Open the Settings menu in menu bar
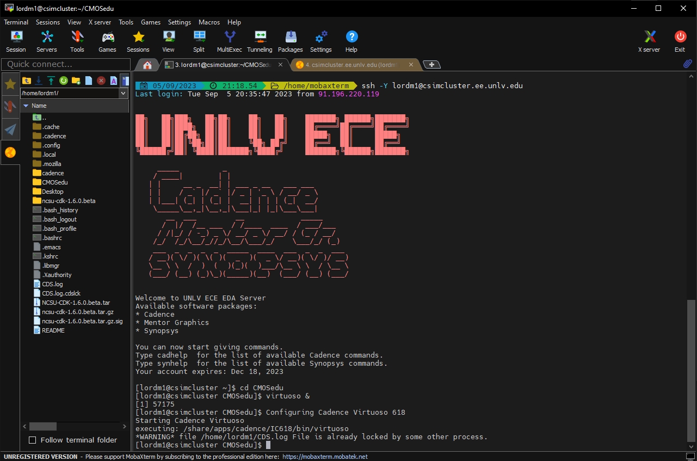Screen dimensions: 697x461 [x=180, y=22]
